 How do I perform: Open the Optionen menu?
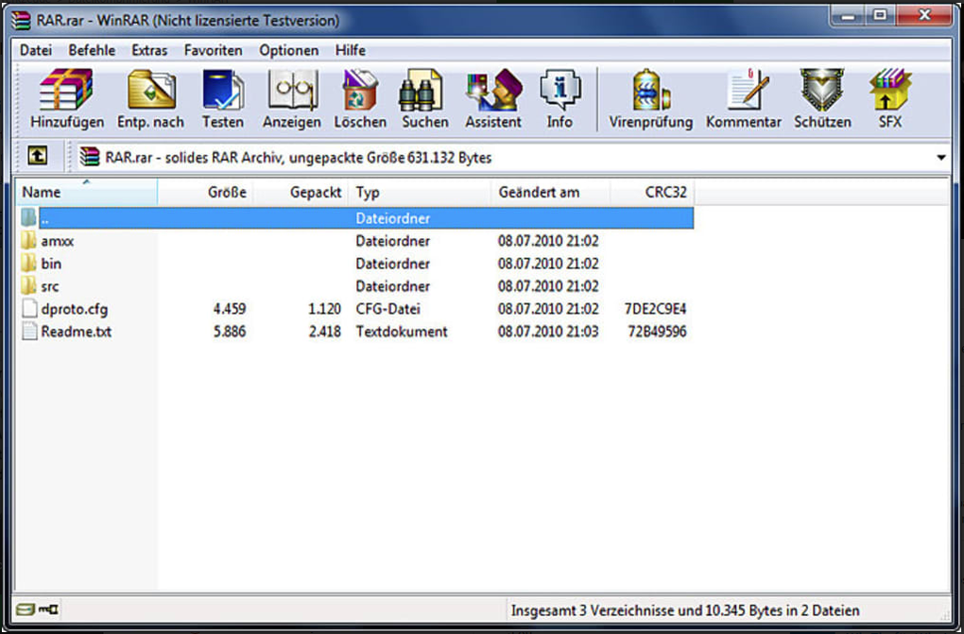click(288, 50)
